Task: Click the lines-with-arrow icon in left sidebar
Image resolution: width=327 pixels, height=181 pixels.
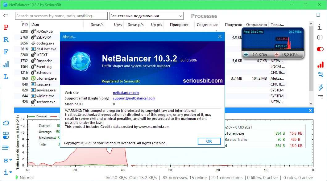Action: click(x=6, y=148)
